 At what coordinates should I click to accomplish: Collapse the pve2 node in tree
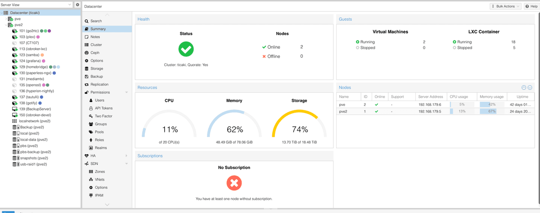6,25
